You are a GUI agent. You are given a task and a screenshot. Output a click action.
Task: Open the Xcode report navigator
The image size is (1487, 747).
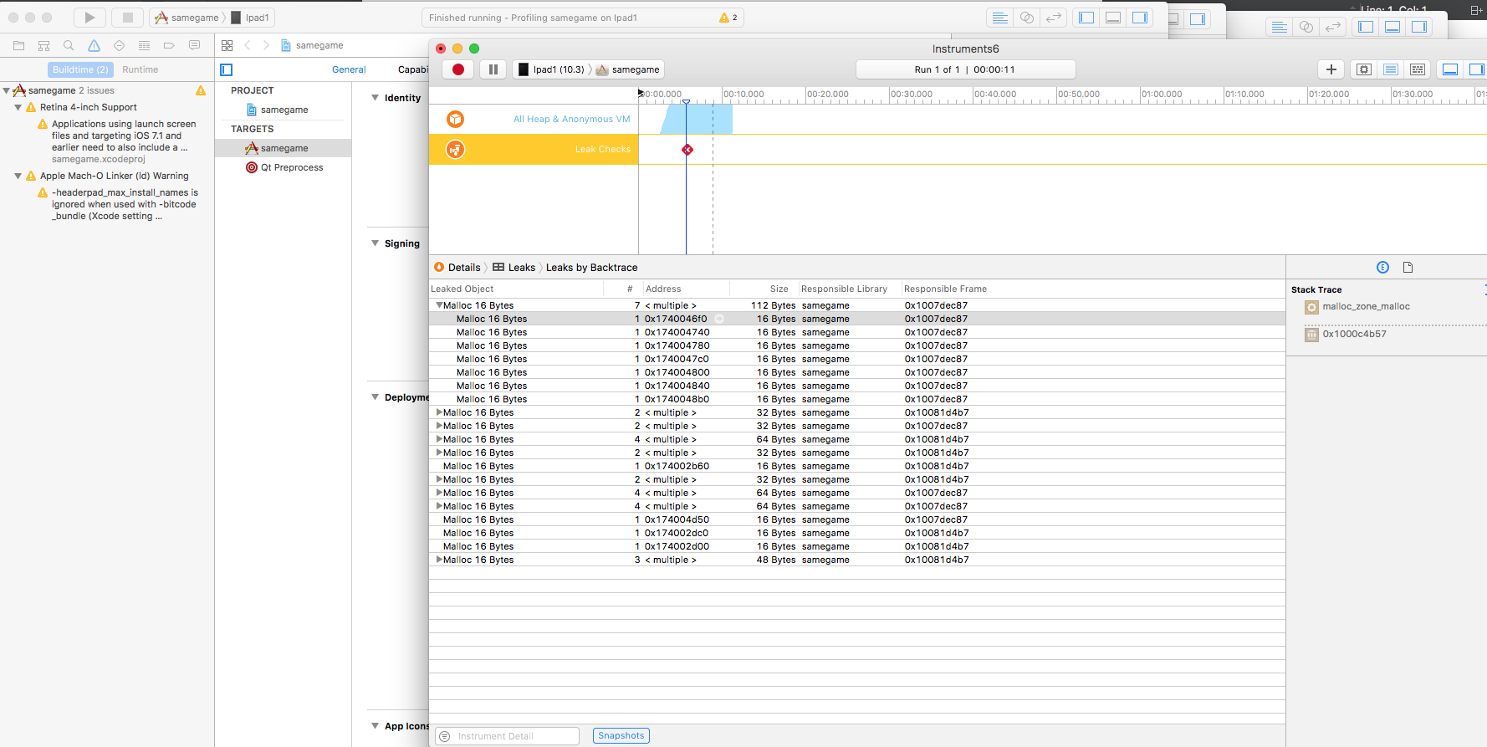click(194, 45)
